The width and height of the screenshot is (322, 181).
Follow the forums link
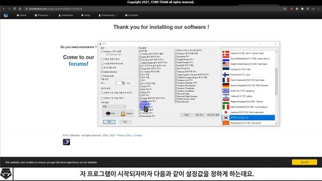point(77,64)
